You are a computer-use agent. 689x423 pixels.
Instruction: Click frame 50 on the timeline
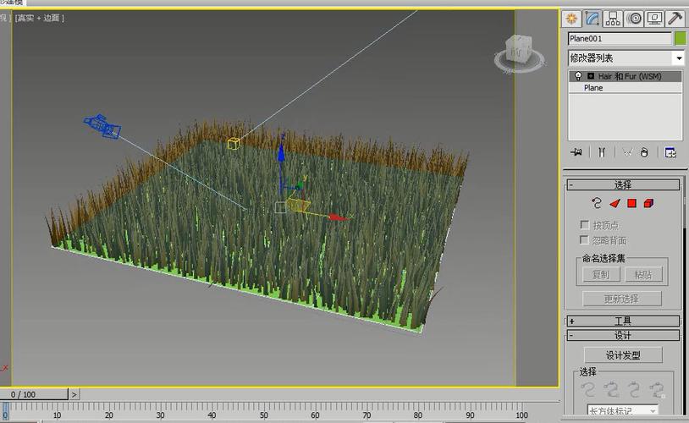[x=263, y=415]
